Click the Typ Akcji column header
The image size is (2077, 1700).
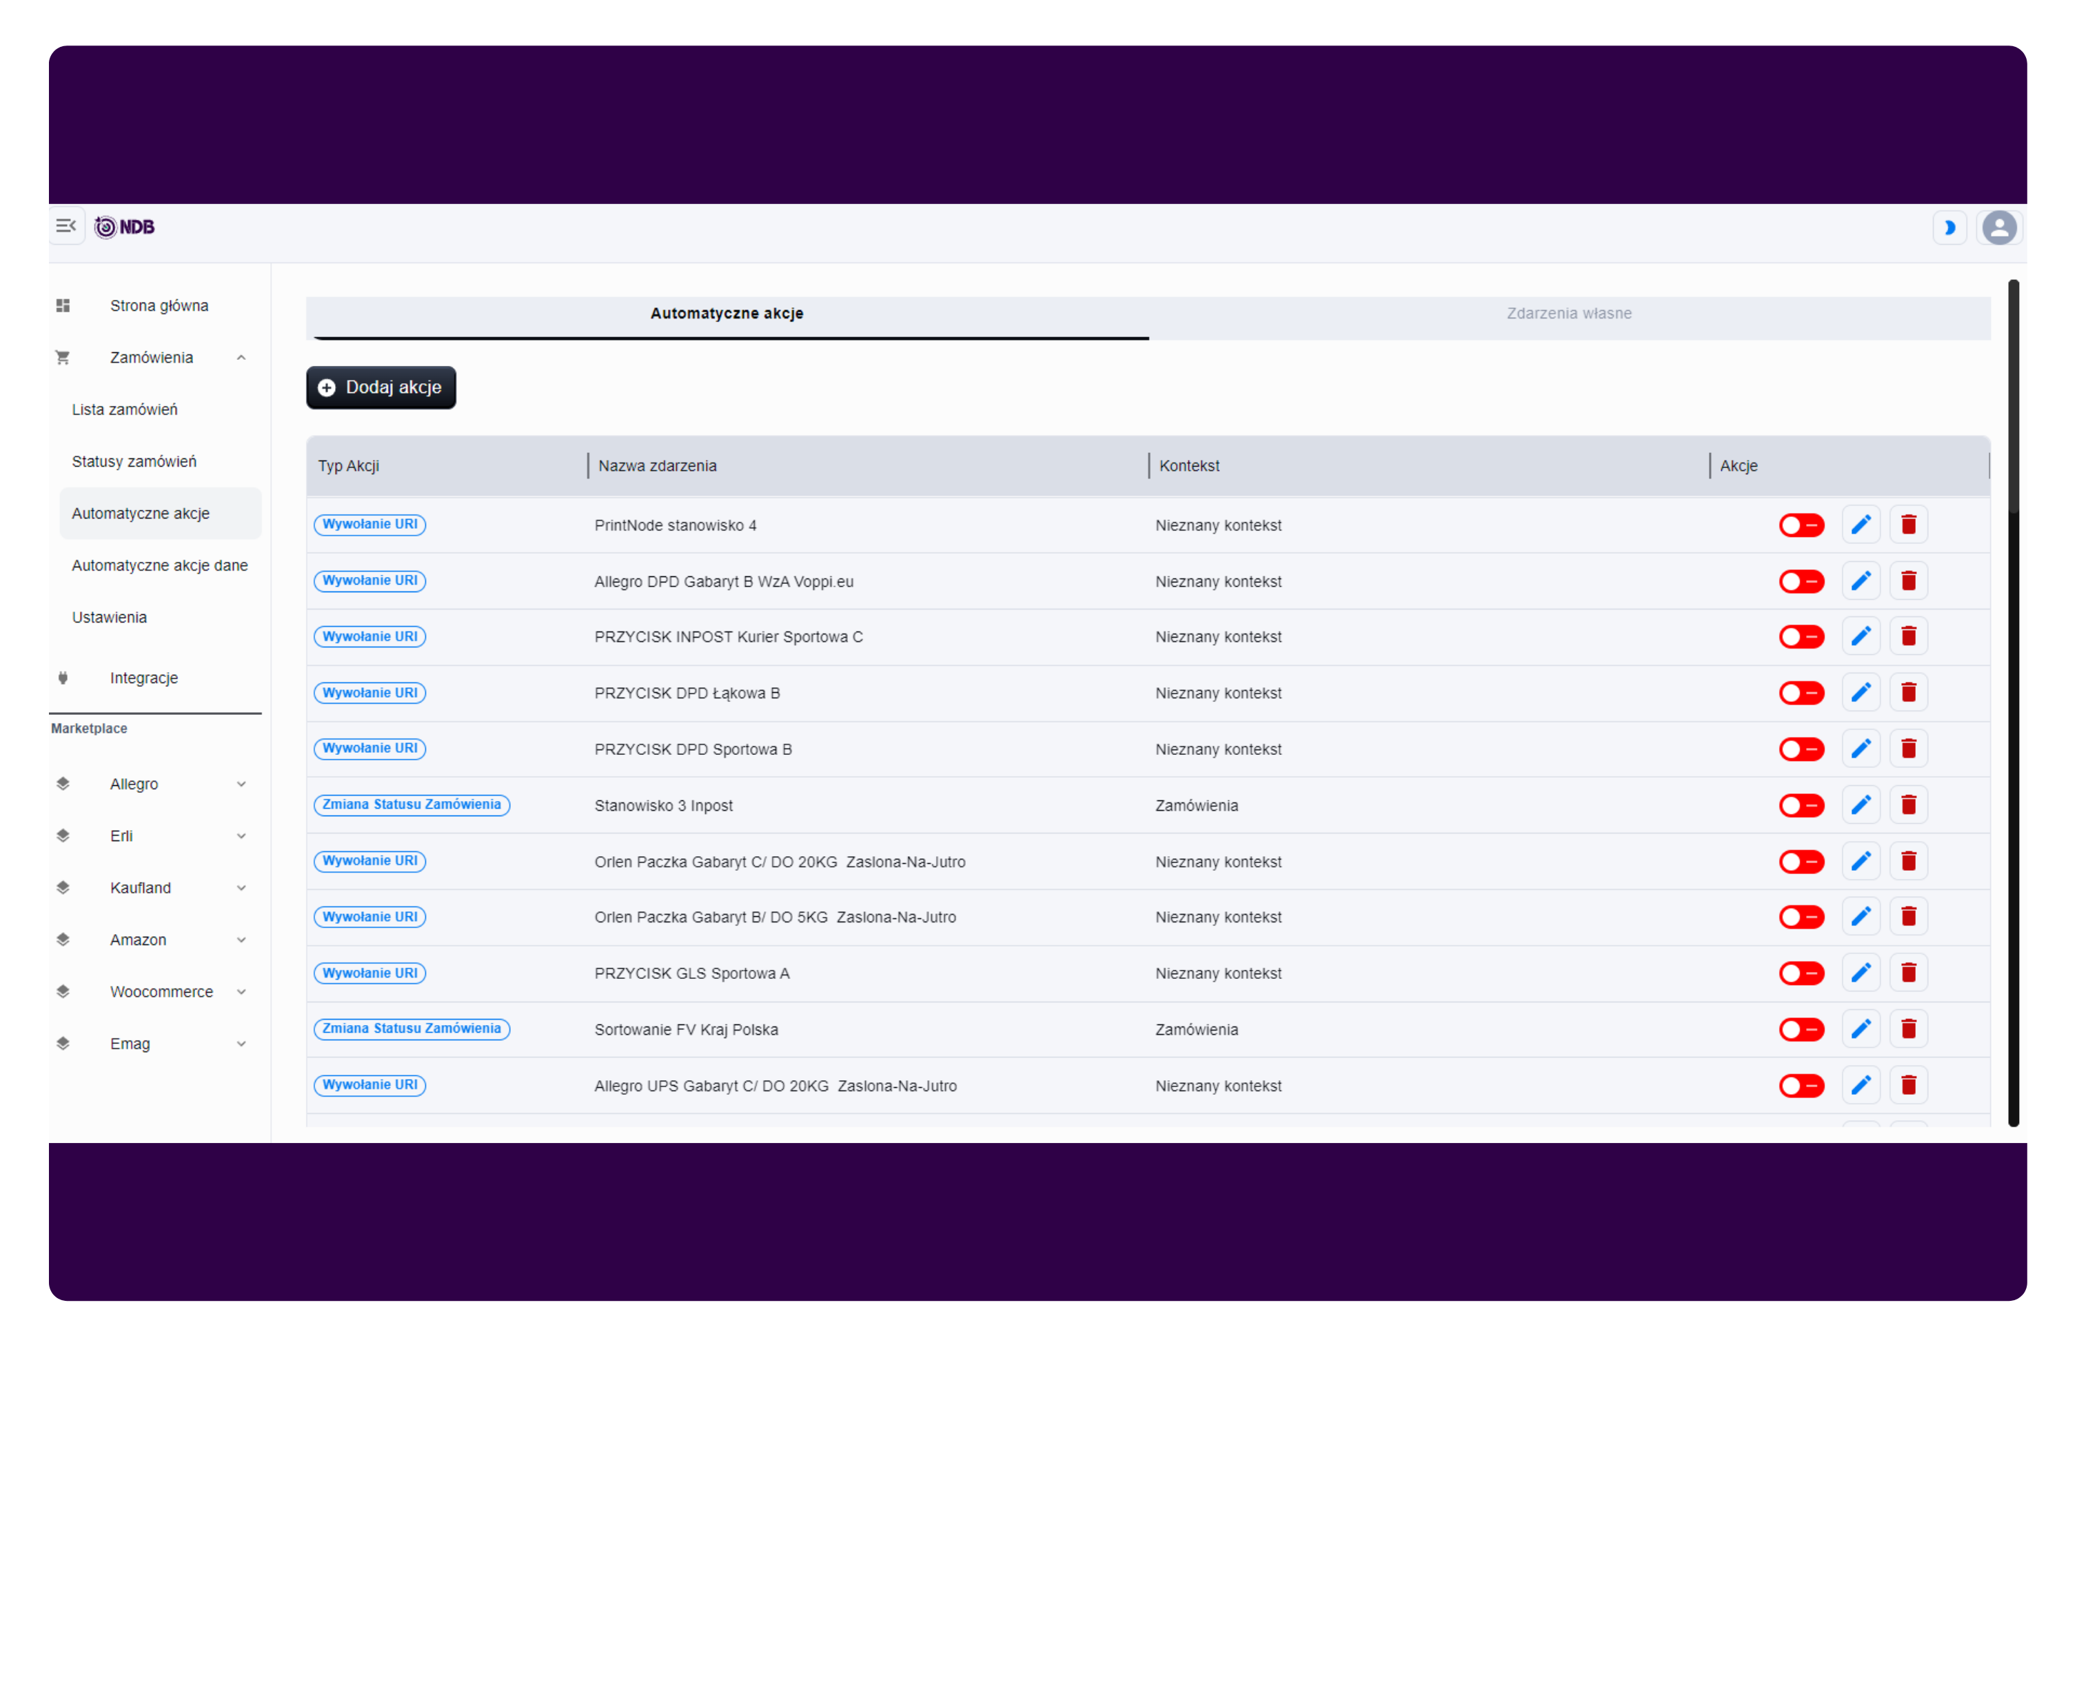pyautogui.click(x=347, y=465)
